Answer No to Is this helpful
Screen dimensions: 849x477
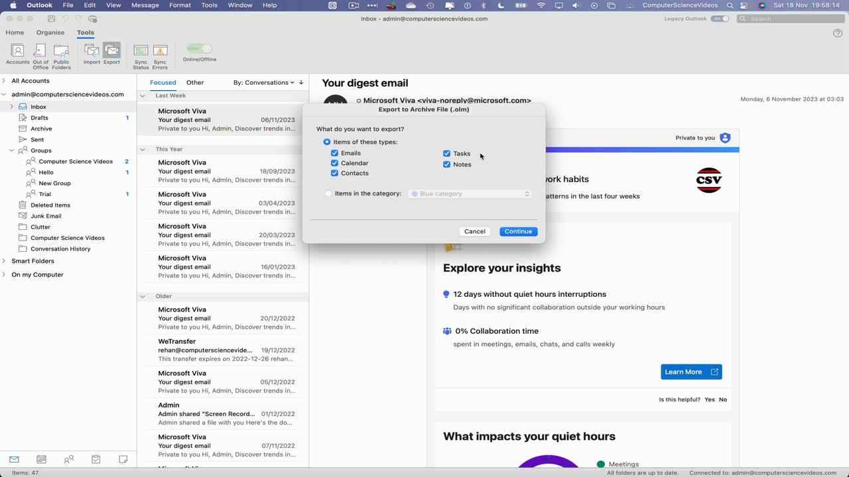pos(723,399)
